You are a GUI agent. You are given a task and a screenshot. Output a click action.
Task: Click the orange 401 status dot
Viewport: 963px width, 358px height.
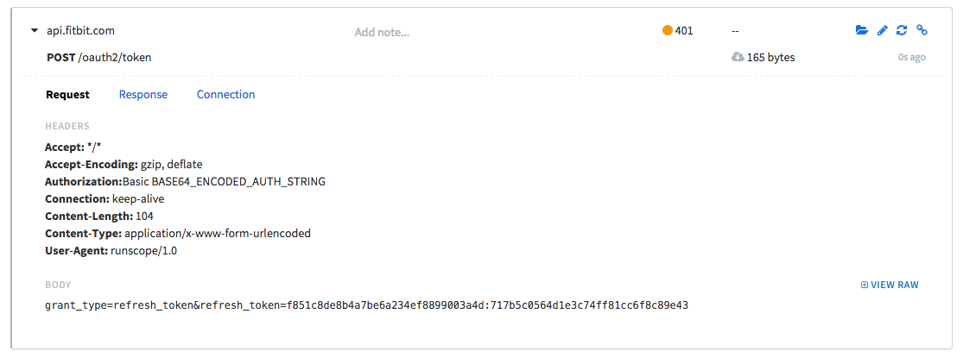click(668, 31)
